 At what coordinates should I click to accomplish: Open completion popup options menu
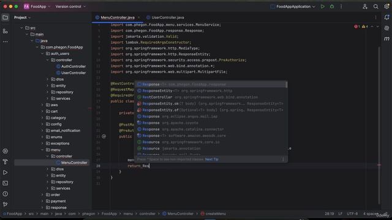coord(283,159)
